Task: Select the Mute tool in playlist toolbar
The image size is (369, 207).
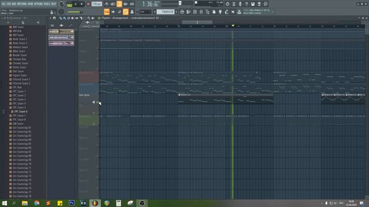Action: pyautogui.click(x=73, y=18)
